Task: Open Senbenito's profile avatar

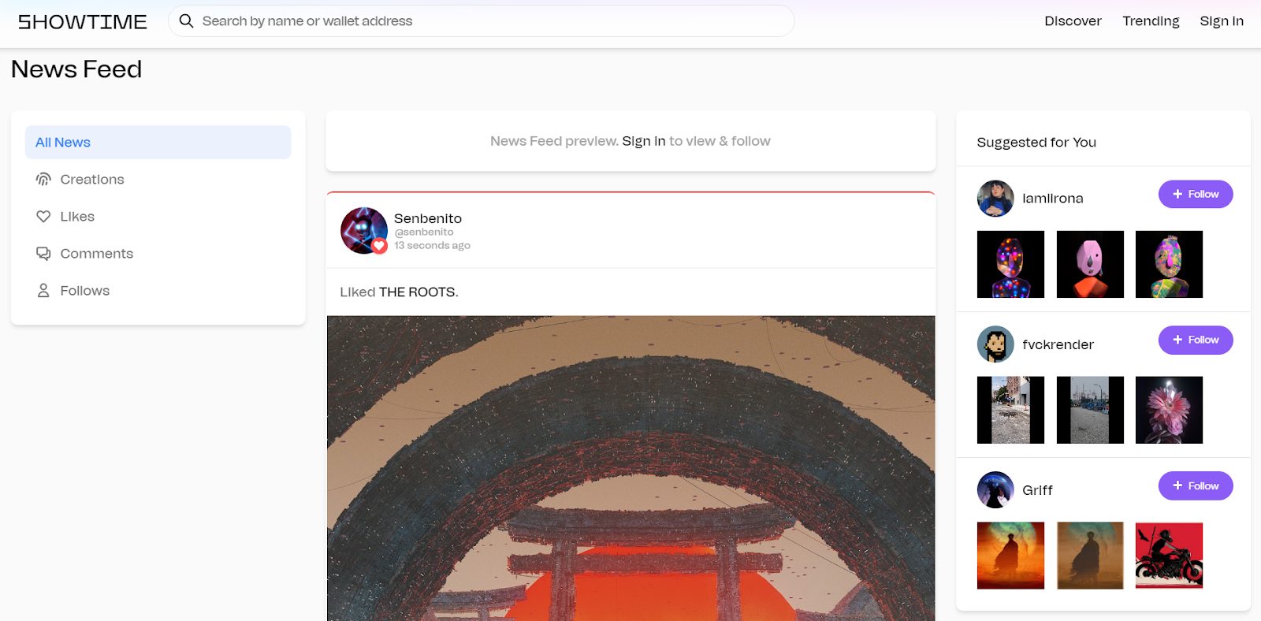Action: coord(363,231)
